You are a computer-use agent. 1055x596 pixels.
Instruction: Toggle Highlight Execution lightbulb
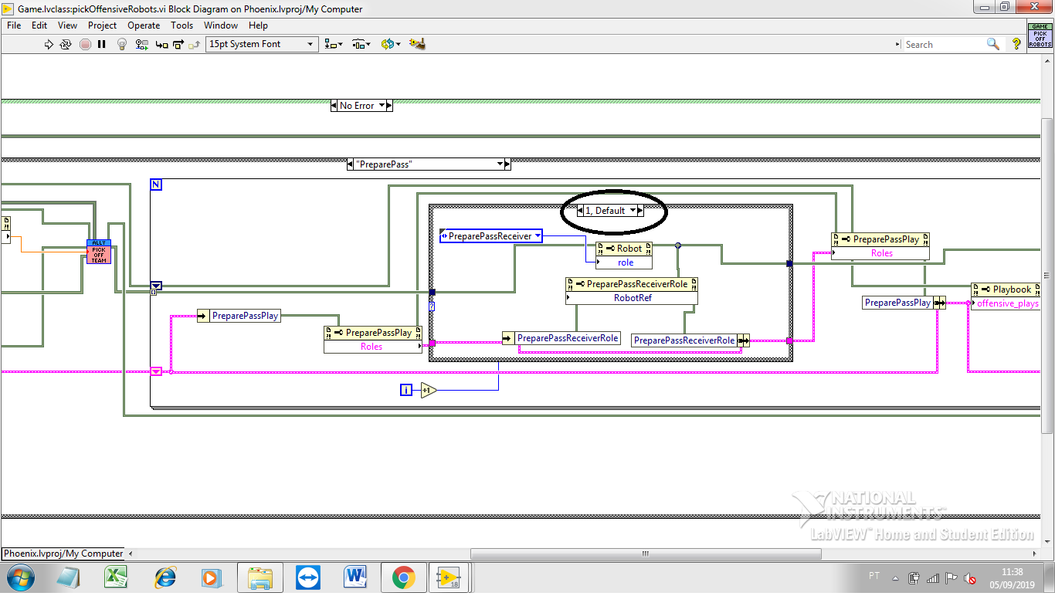tap(121, 44)
